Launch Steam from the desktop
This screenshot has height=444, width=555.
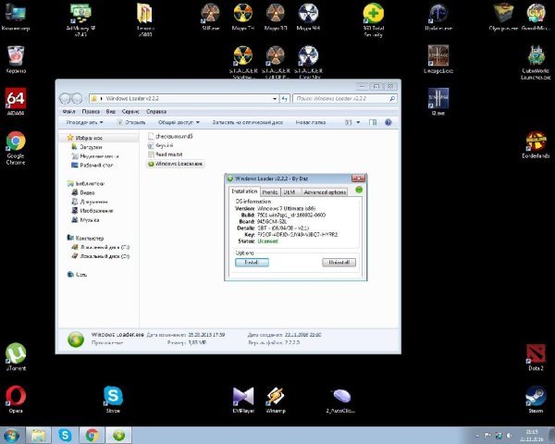click(536, 399)
